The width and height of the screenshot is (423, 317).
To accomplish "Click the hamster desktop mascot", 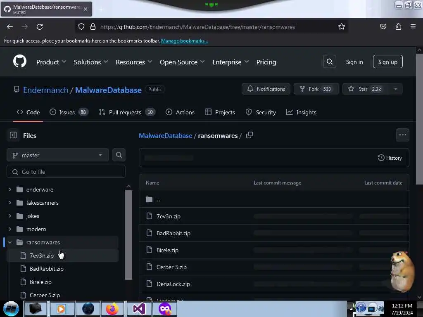I will coord(402,272).
